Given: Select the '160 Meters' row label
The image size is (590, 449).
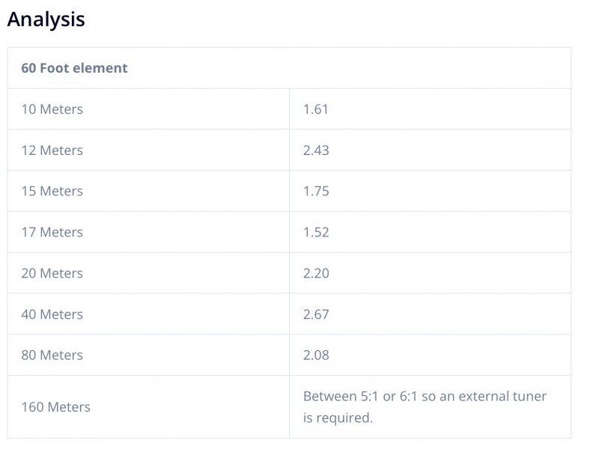Looking at the screenshot, I should (55, 407).
